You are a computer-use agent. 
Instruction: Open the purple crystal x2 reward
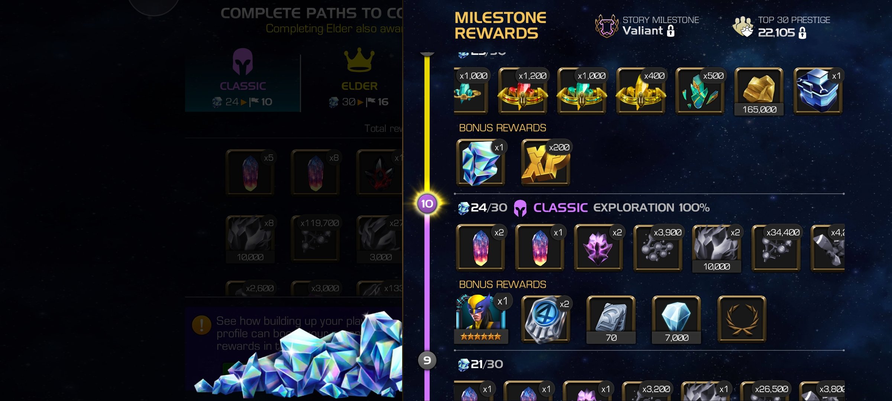(x=598, y=248)
